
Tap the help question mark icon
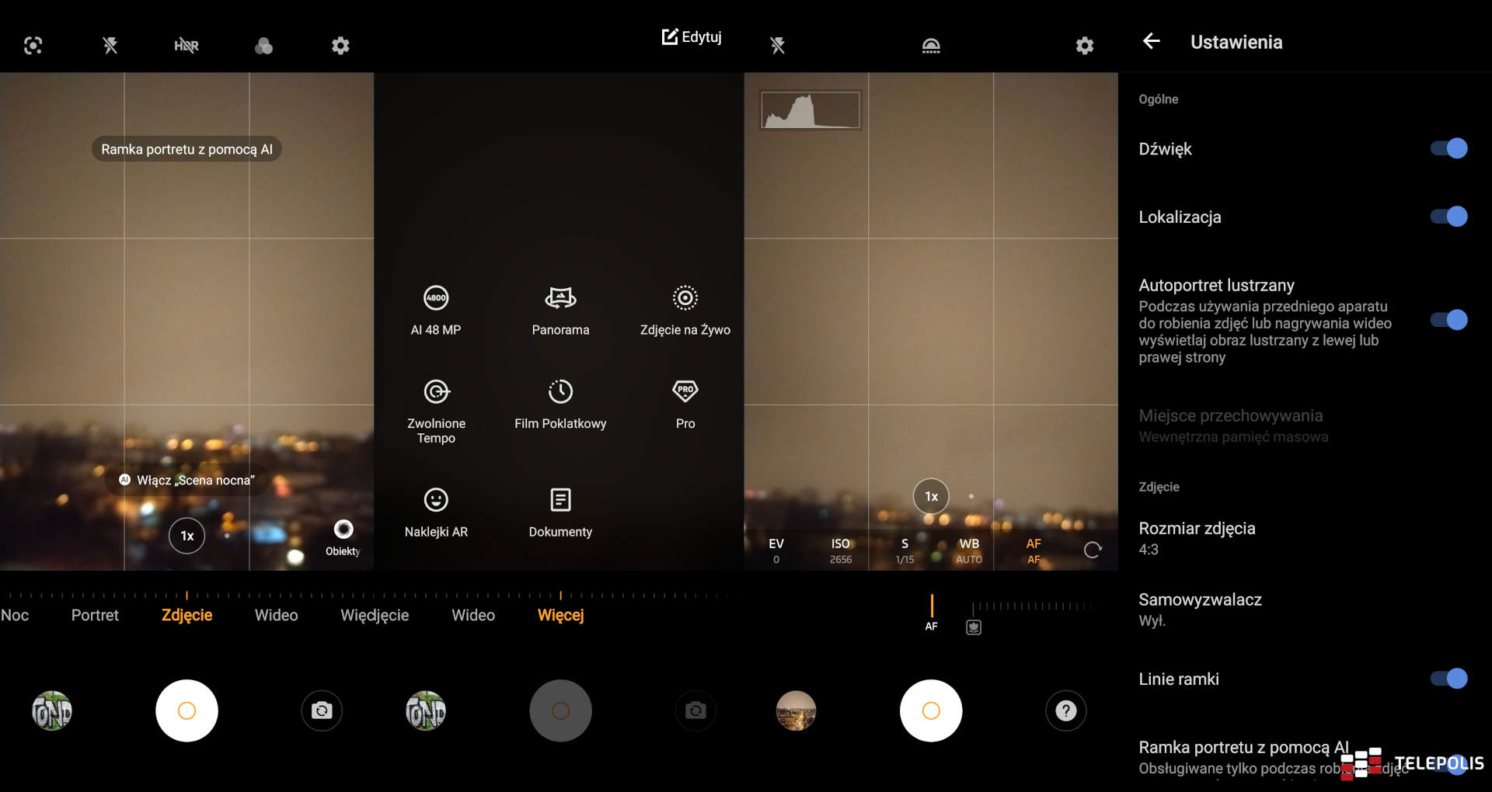[x=1065, y=710]
